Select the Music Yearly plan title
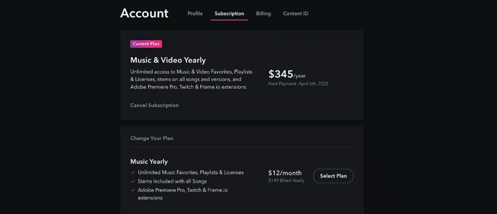Viewport: 497px width, 214px height. click(149, 161)
